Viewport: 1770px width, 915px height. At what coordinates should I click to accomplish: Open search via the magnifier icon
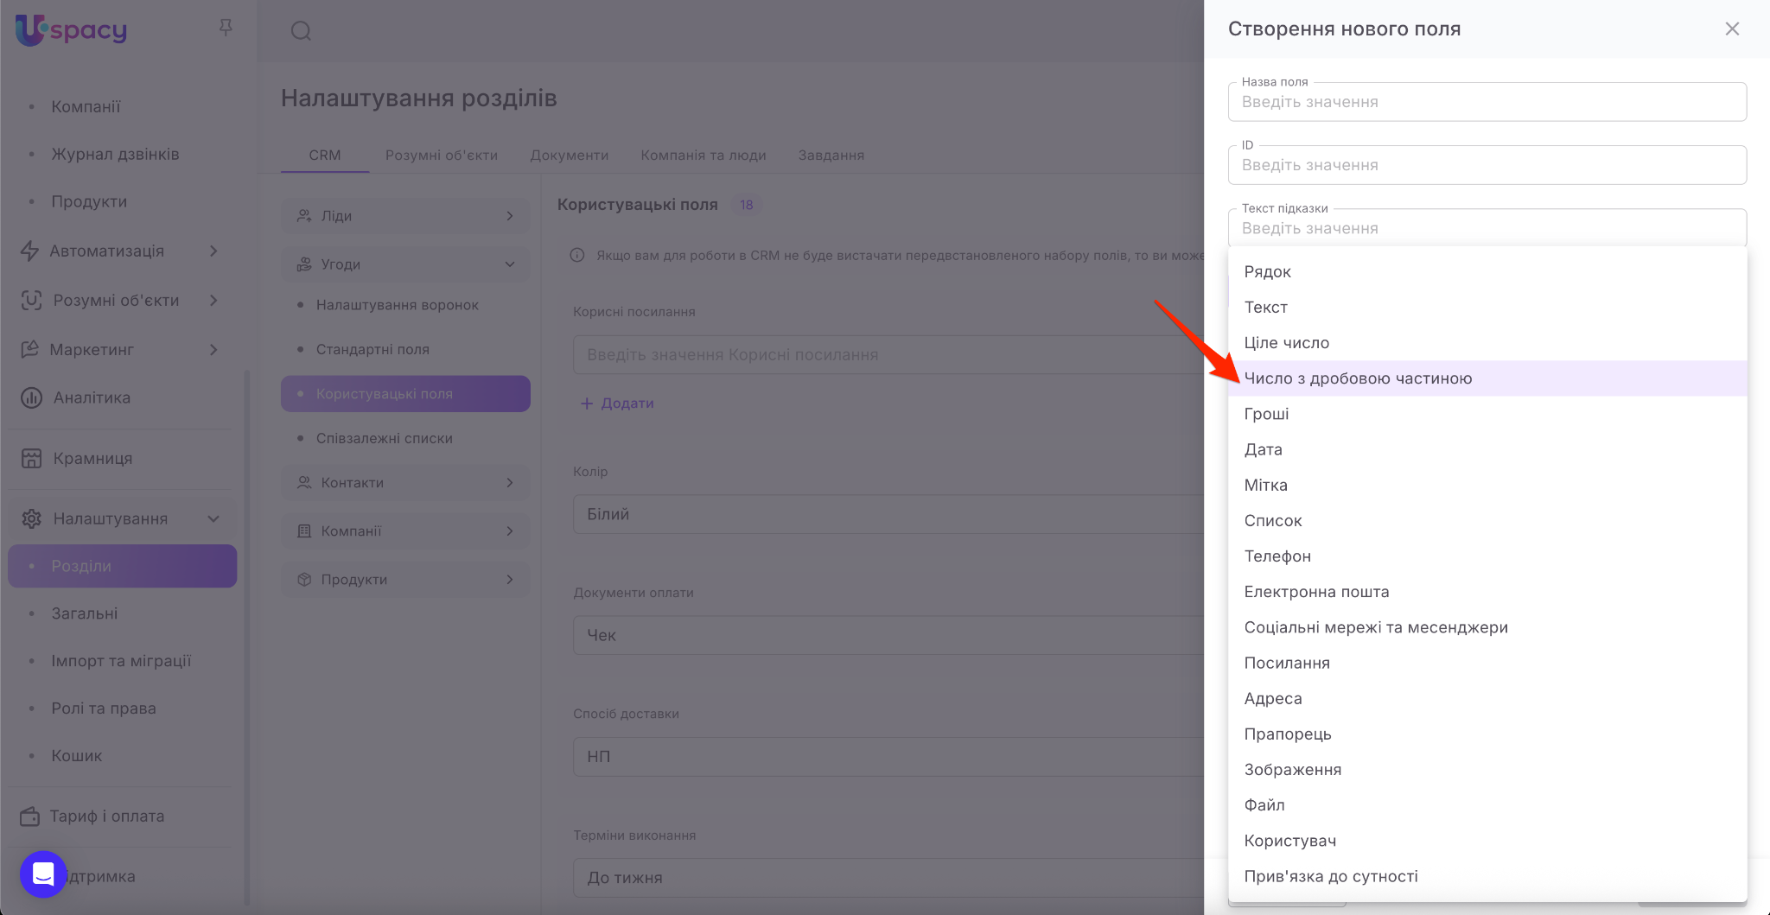301,31
